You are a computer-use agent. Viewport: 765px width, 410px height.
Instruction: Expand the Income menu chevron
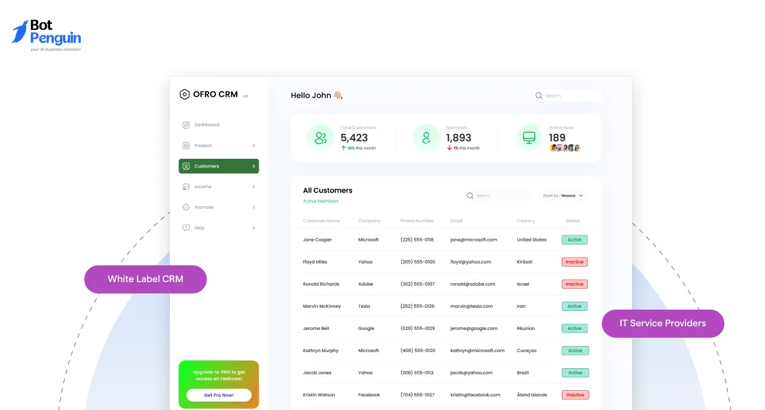253,186
